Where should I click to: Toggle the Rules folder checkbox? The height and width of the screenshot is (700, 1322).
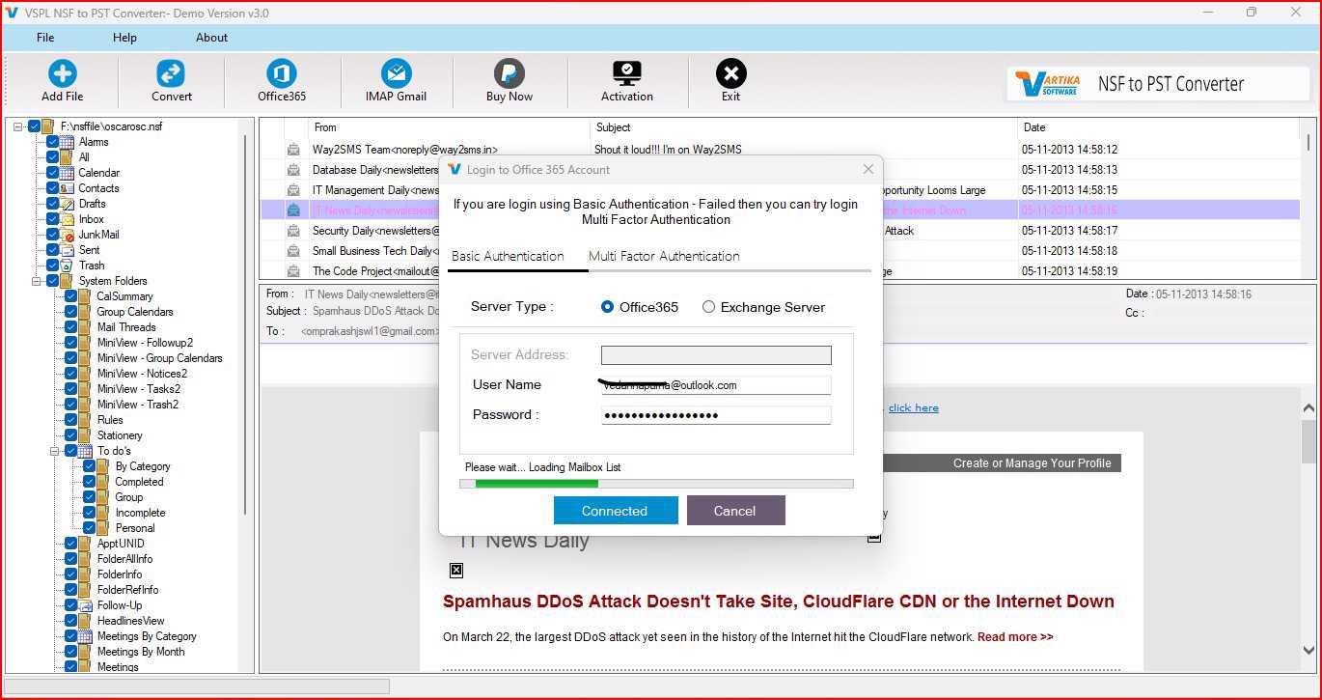point(70,420)
